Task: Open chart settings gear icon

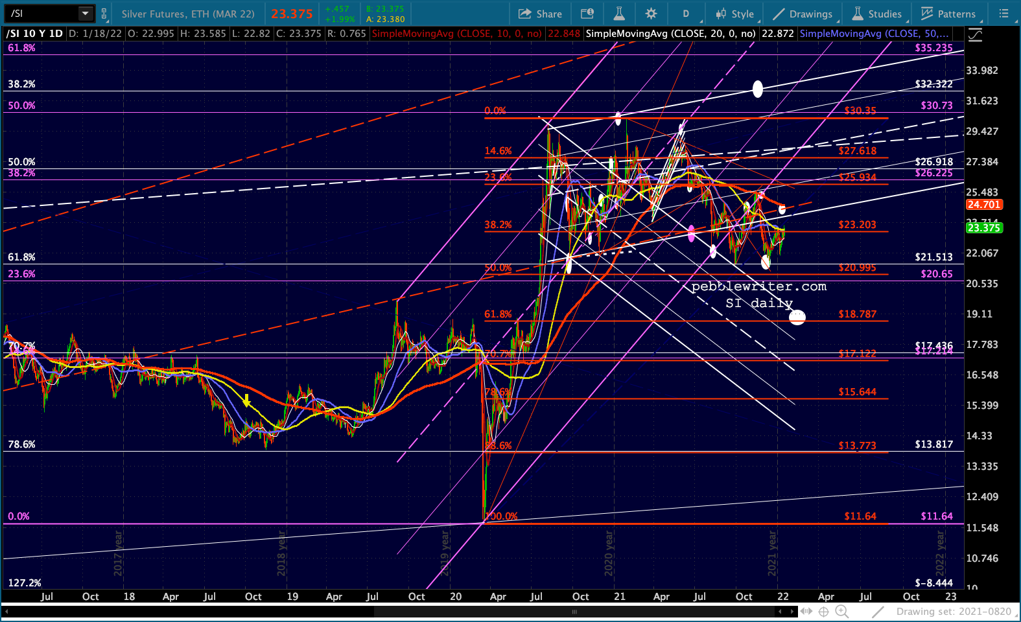Action: coord(651,14)
